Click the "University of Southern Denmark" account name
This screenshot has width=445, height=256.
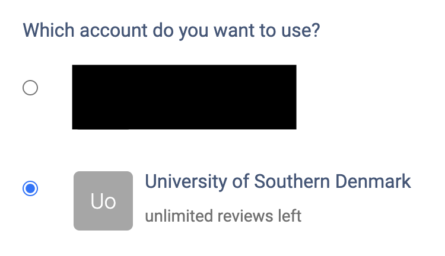[x=278, y=181]
